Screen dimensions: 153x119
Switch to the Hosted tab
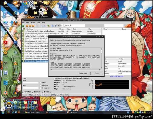[46, 92]
